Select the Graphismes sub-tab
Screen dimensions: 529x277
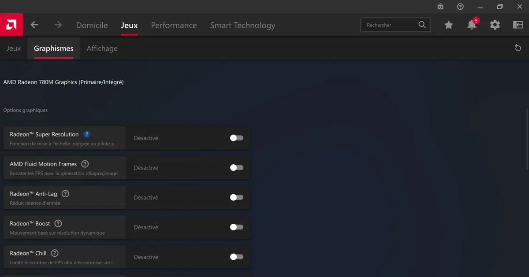(x=54, y=48)
